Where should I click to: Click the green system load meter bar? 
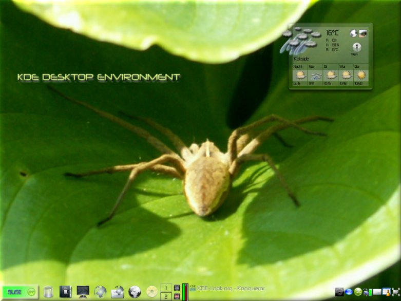[x=185, y=292]
